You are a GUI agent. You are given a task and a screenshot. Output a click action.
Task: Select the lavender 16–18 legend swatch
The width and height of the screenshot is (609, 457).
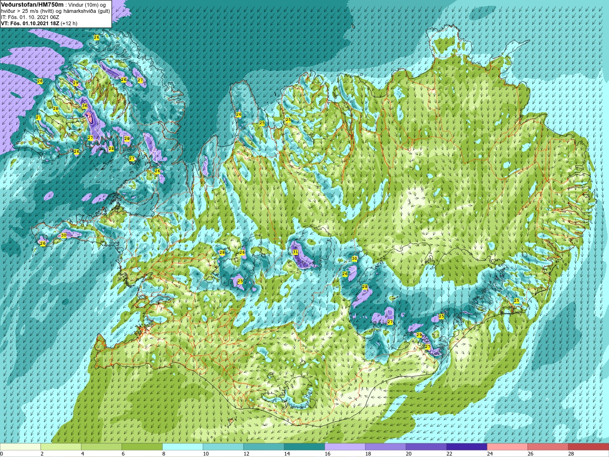tap(345, 447)
